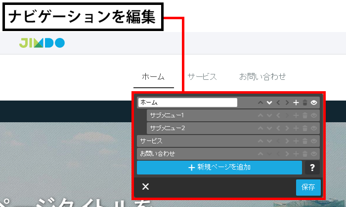This screenshot has height=207, width=346.
Task: Open the お問い合わせ navigation tab
Action: [262, 77]
